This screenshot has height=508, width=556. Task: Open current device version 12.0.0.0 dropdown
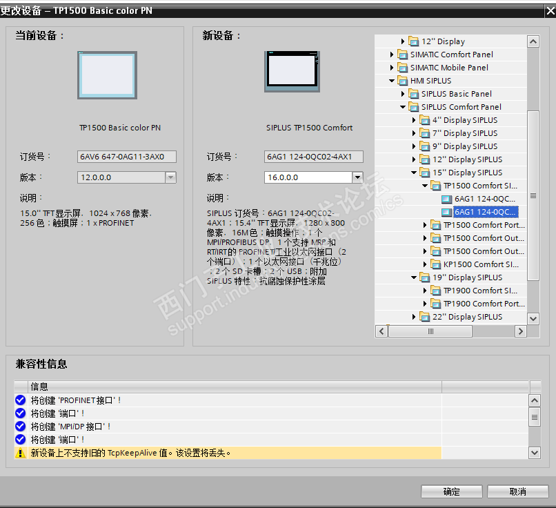click(x=170, y=177)
